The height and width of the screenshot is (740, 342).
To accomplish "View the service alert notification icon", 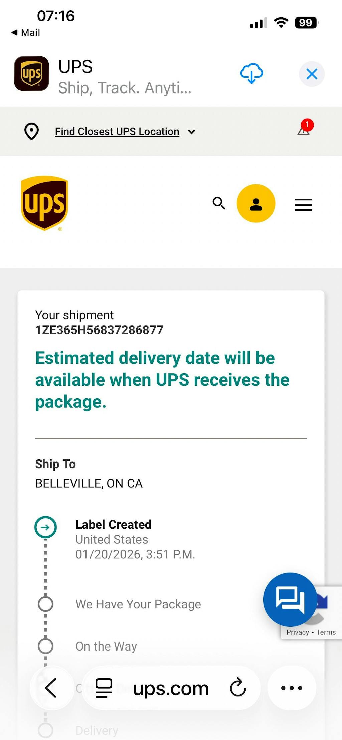I will [304, 129].
